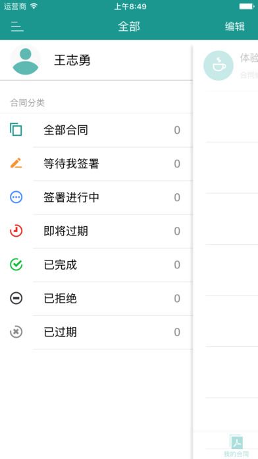
Task: Open the 签署进行中 category
Action: [x=96, y=197]
